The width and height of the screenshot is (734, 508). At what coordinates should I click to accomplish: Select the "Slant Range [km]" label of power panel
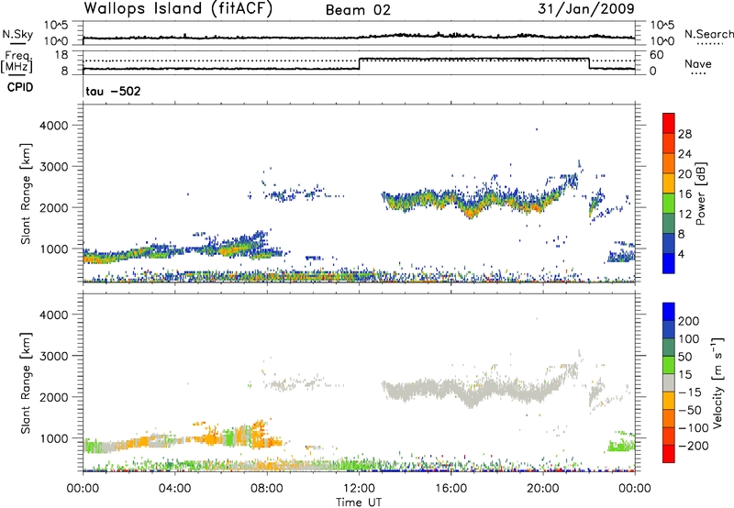click(26, 193)
